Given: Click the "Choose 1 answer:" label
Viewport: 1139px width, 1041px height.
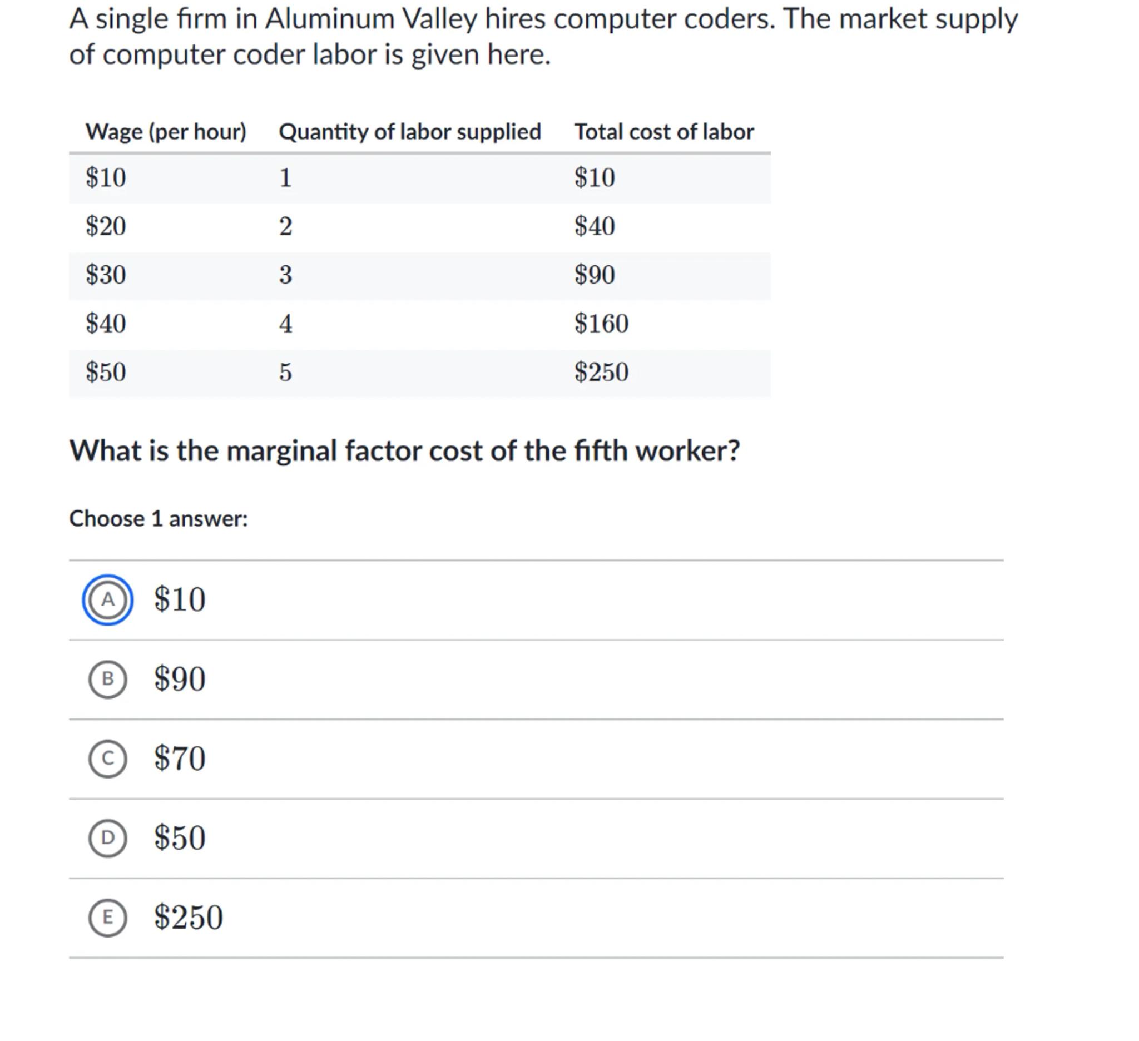Looking at the screenshot, I should [158, 518].
